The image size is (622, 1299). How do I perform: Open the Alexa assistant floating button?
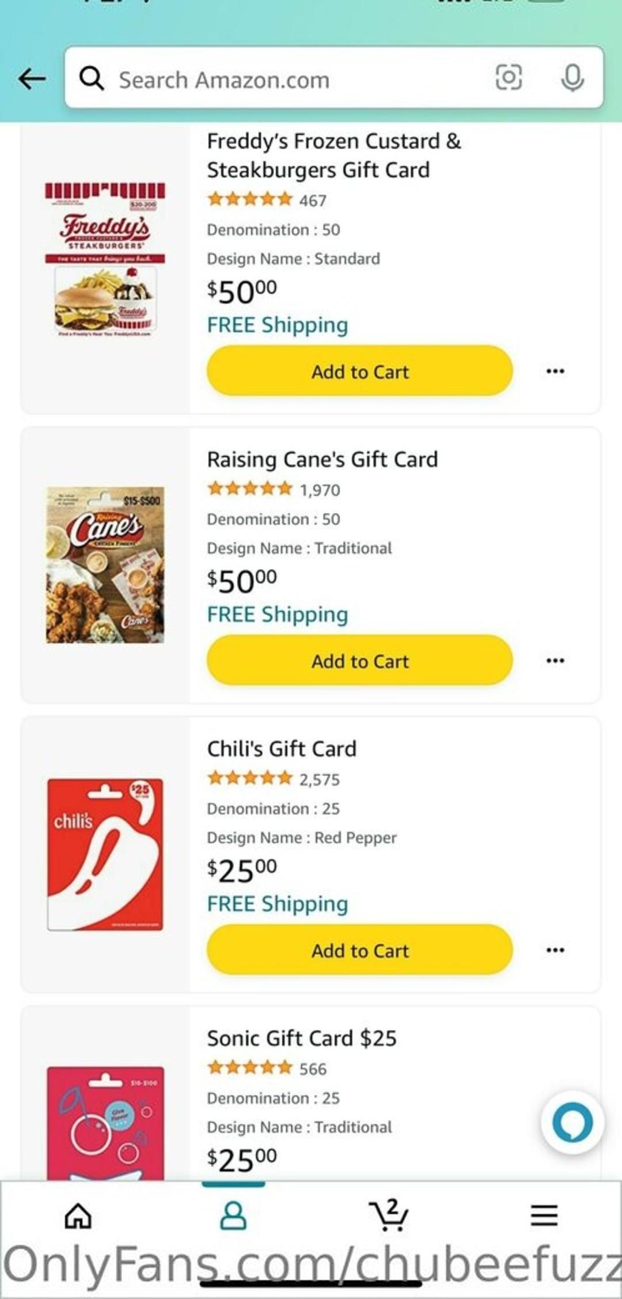[x=572, y=1122]
